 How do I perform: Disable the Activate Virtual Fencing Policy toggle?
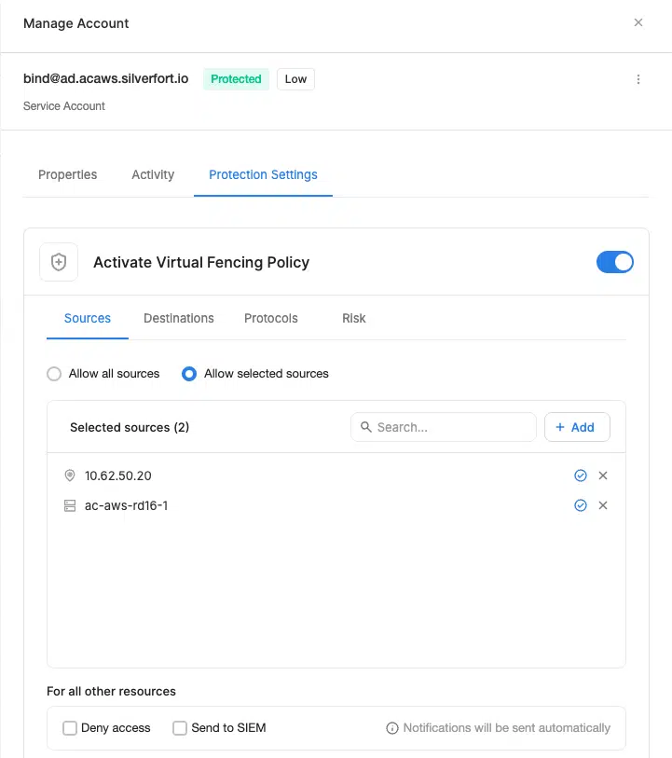(x=614, y=262)
